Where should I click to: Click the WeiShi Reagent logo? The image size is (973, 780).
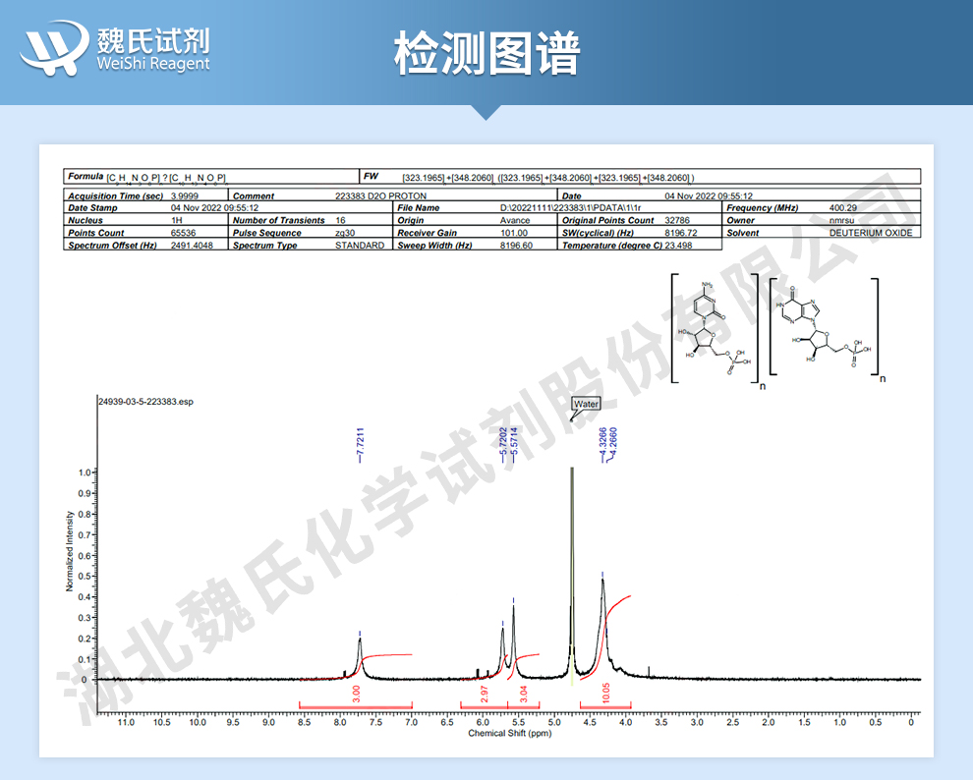pyautogui.click(x=115, y=48)
